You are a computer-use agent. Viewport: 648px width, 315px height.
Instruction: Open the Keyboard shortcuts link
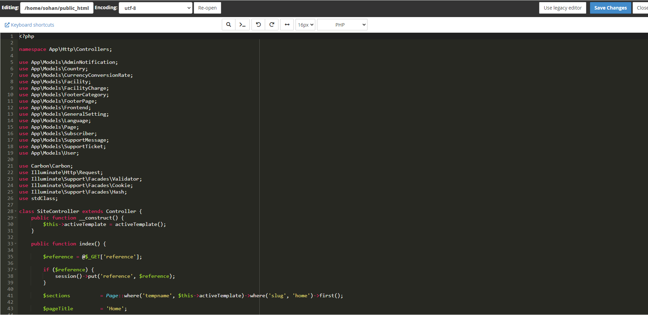point(29,25)
